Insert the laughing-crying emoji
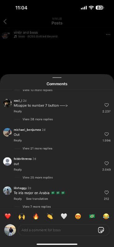The height and width of the screenshot is (247, 114). coord(106,216)
